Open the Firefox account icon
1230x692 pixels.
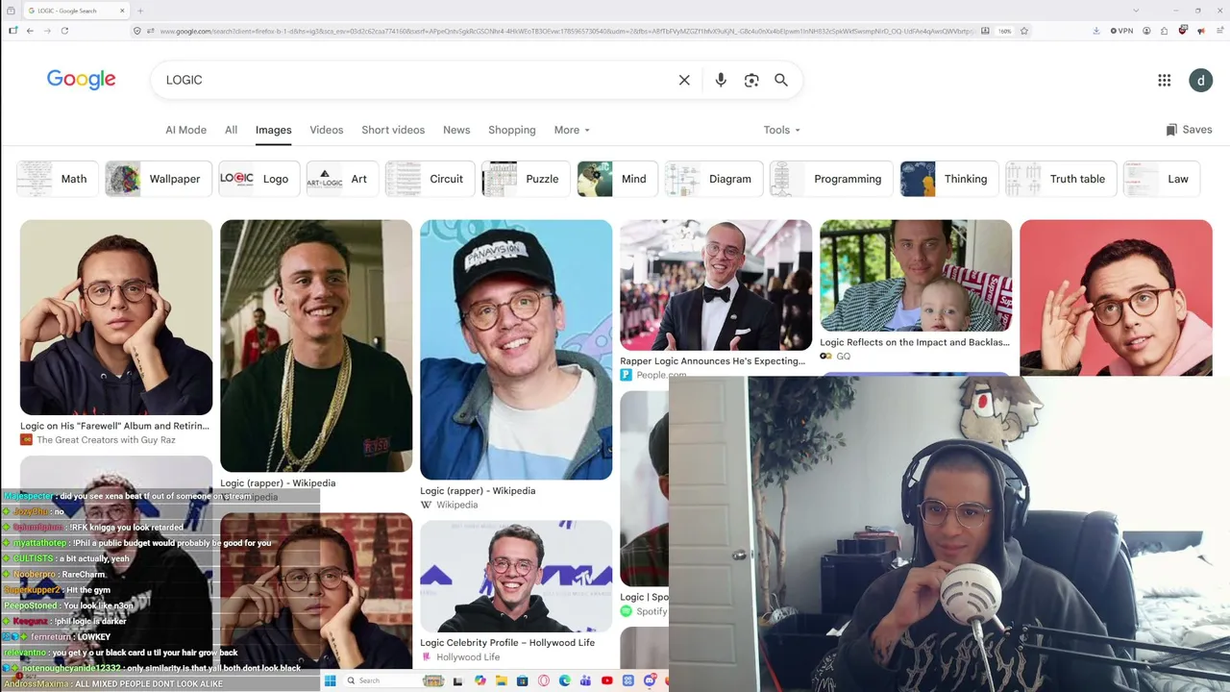click(1145, 31)
